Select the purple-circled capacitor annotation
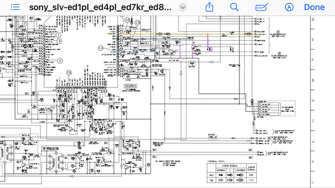 pyautogui.click(x=210, y=49)
